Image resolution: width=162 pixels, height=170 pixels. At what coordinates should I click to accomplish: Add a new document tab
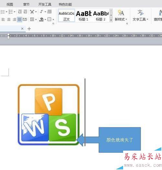[29, 29]
